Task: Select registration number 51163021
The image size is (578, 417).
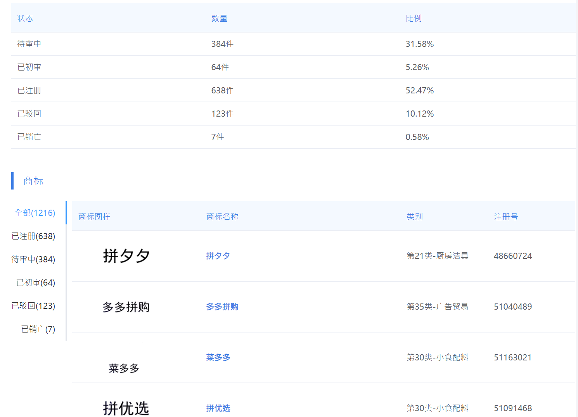Action: pyautogui.click(x=513, y=357)
